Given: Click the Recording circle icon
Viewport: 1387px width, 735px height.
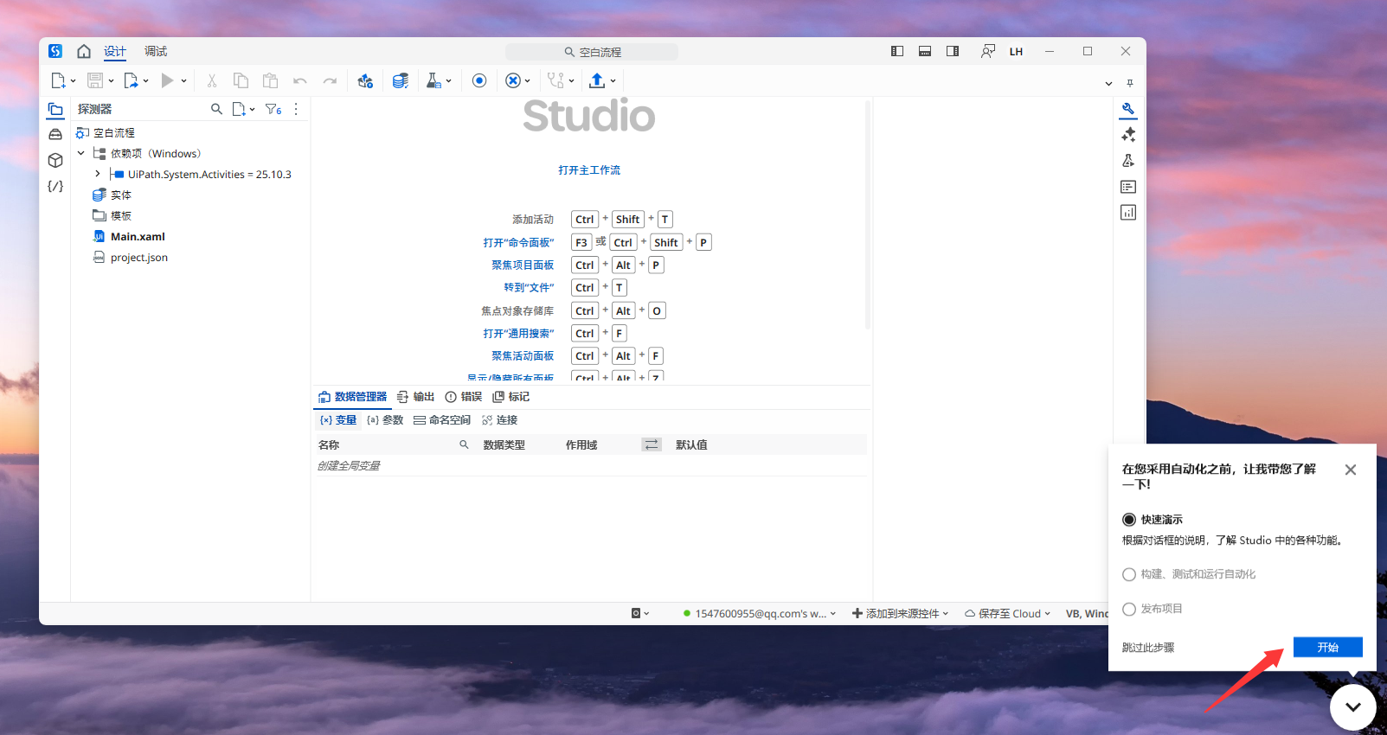Looking at the screenshot, I should click(x=479, y=80).
